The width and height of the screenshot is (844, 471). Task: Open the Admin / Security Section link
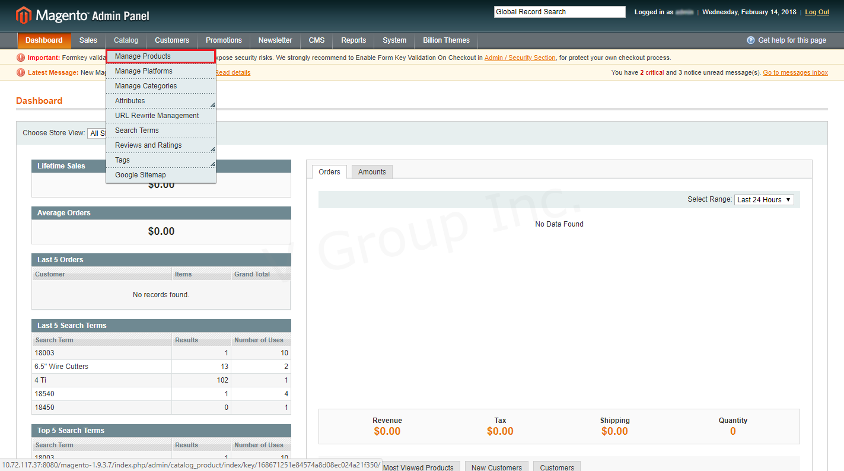coord(520,58)
